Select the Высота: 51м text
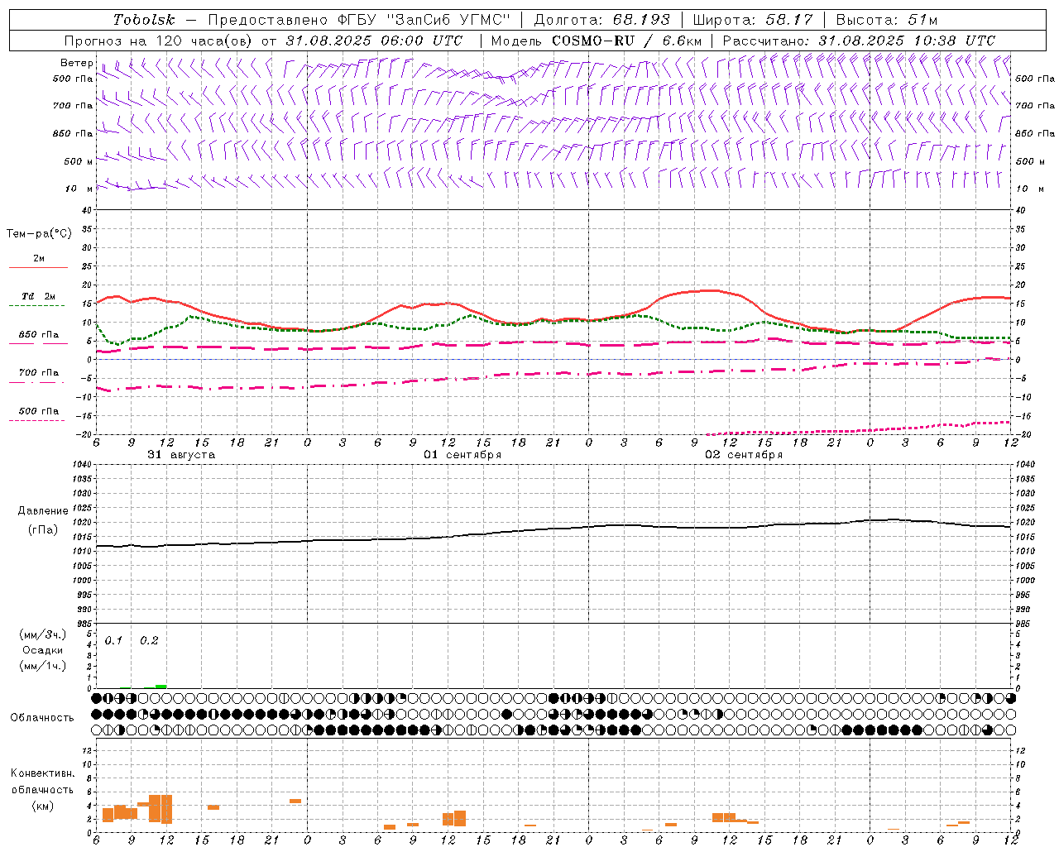The width and height of the screenshot is (1059, 847). tap(887, 20)
